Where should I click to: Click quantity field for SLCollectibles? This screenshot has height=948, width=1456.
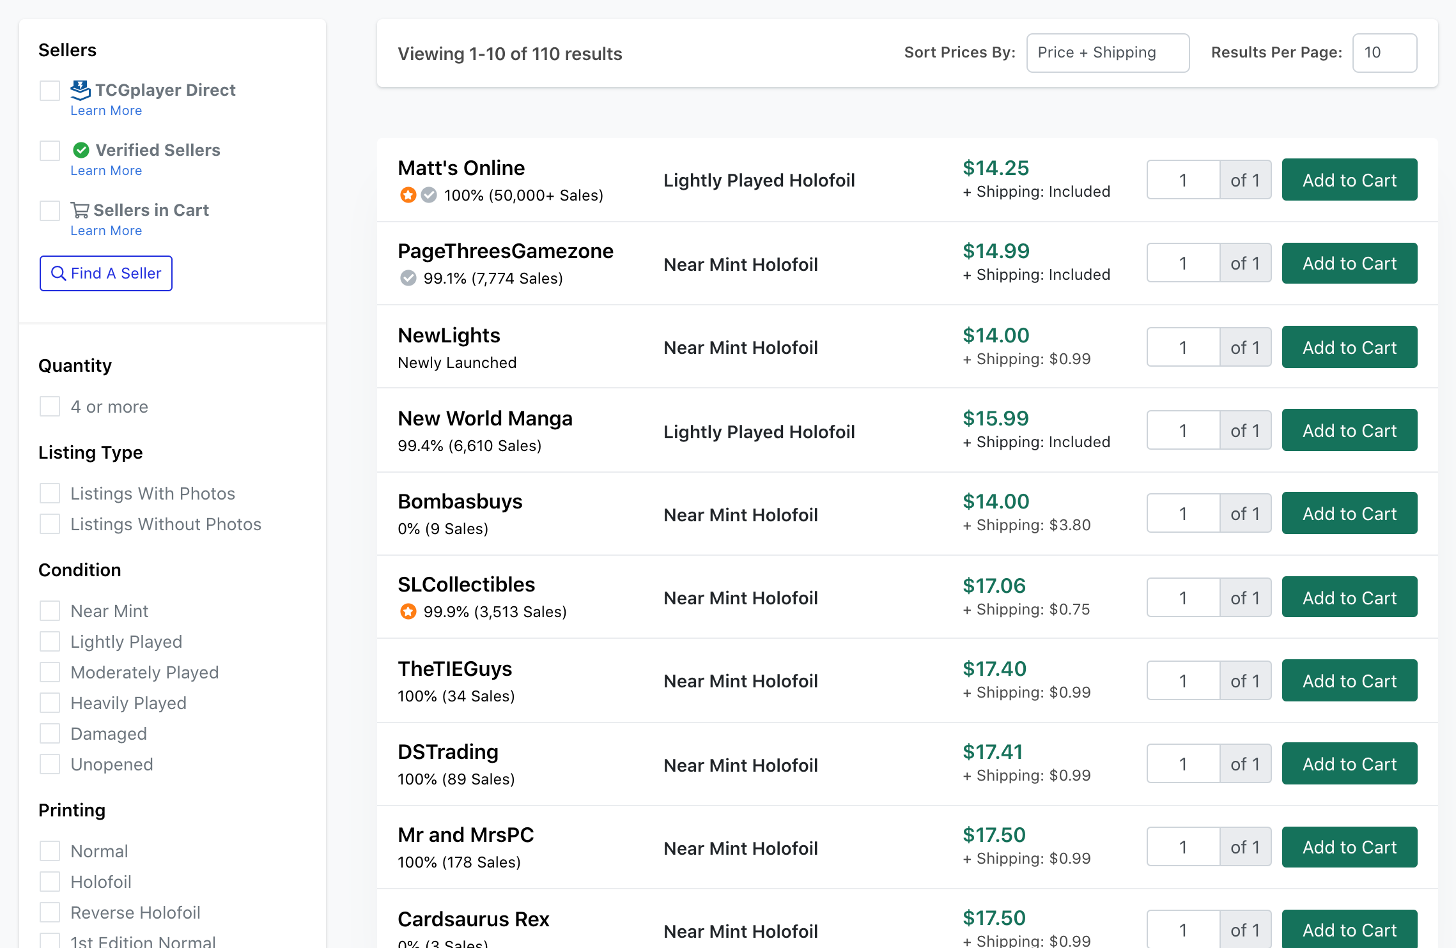coord(1183,598)
